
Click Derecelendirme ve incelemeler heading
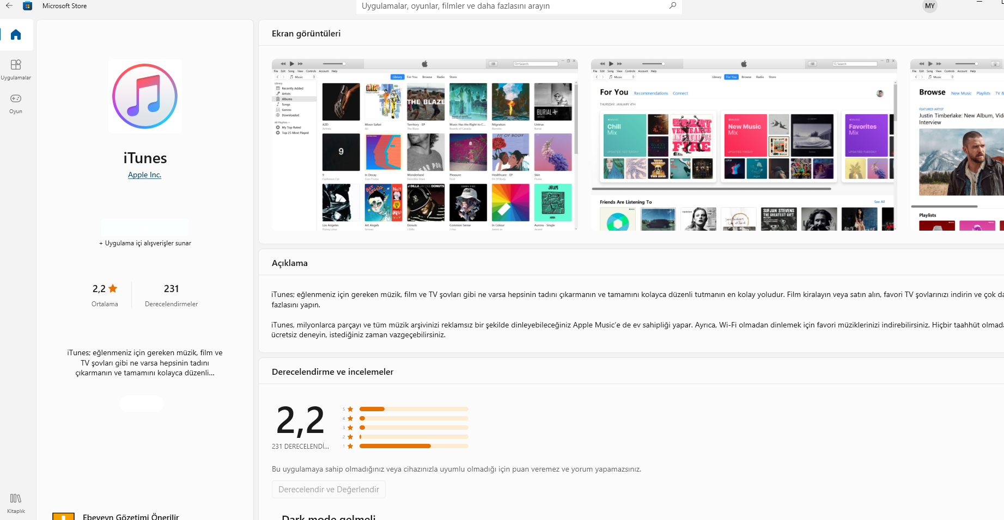[332, 372]
